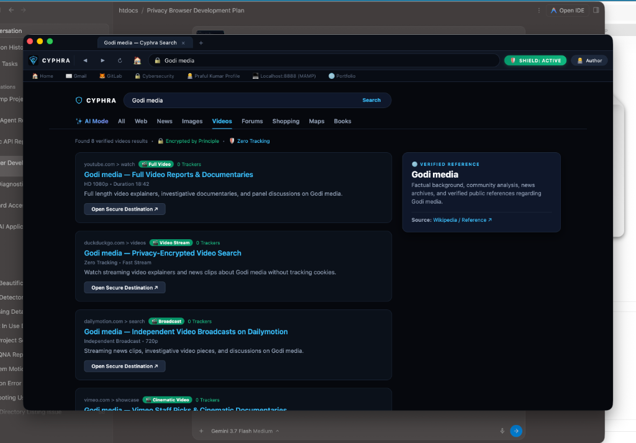Switch to the Books results tab

[342, 121]
